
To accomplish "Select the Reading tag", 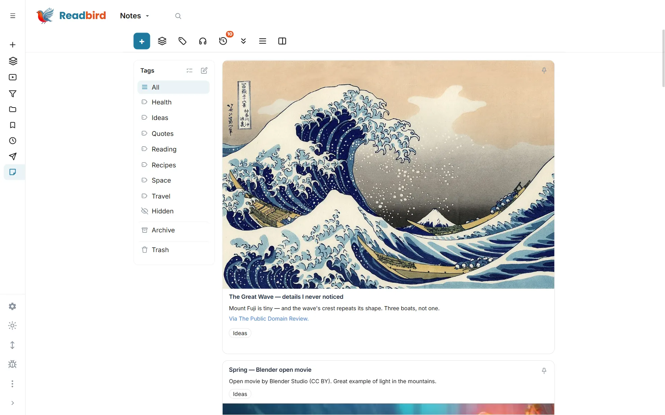I will (x=174, y=149).
